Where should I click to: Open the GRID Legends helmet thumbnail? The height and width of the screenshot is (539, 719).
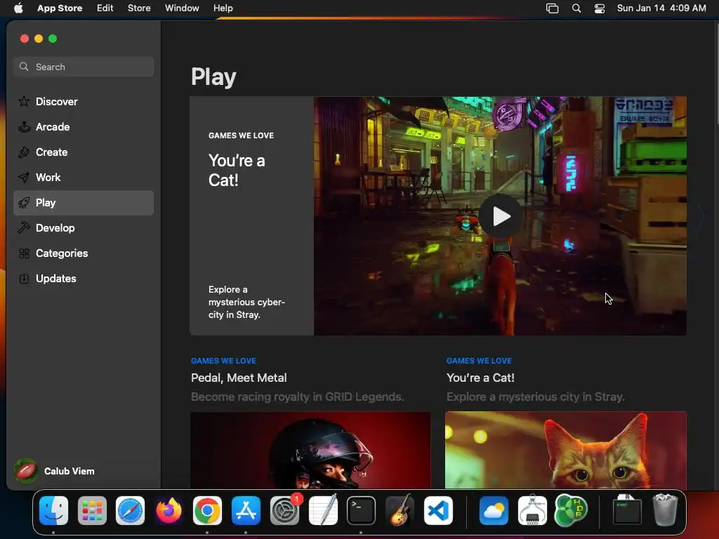pyautogui.click(x=310, y=450)
